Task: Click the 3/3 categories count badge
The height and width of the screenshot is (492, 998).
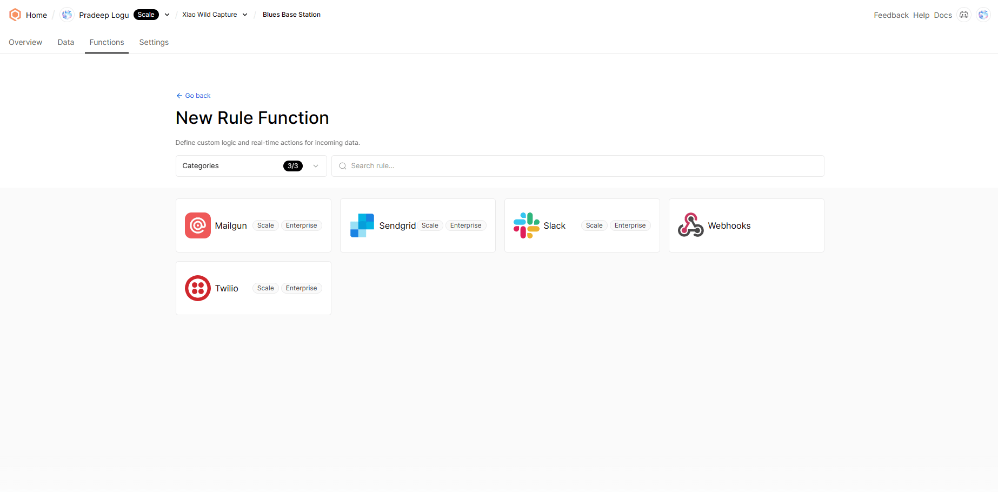Action: (x=293, y=166)
